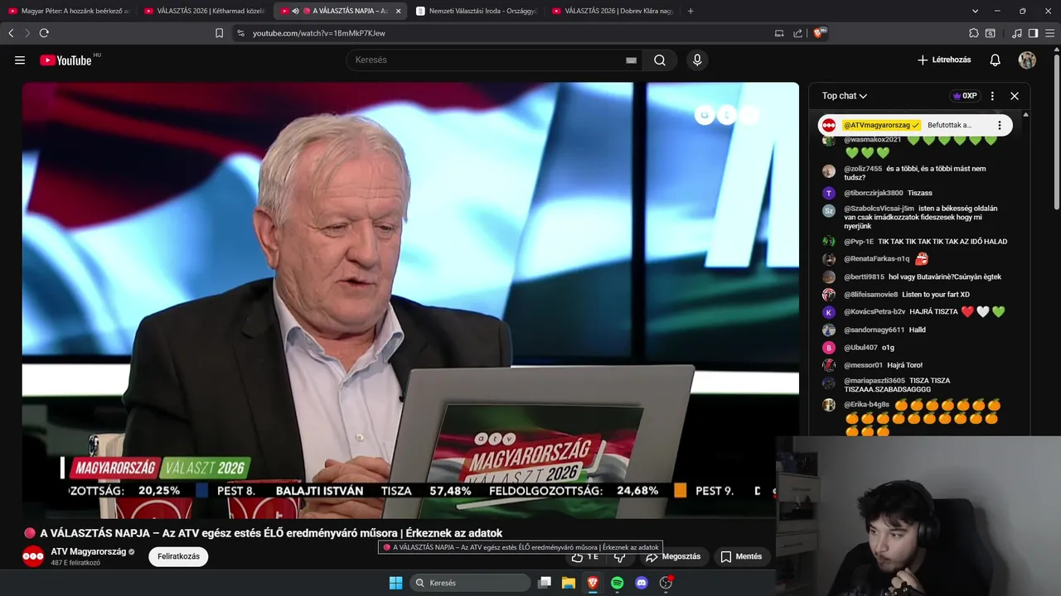Open File Explorer from the taskbar
This screenshot has height=596, width=1061.
pos(569,583)
